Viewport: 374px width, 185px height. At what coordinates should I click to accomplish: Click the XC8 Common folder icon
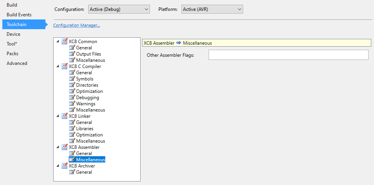(x=65, y=42)
